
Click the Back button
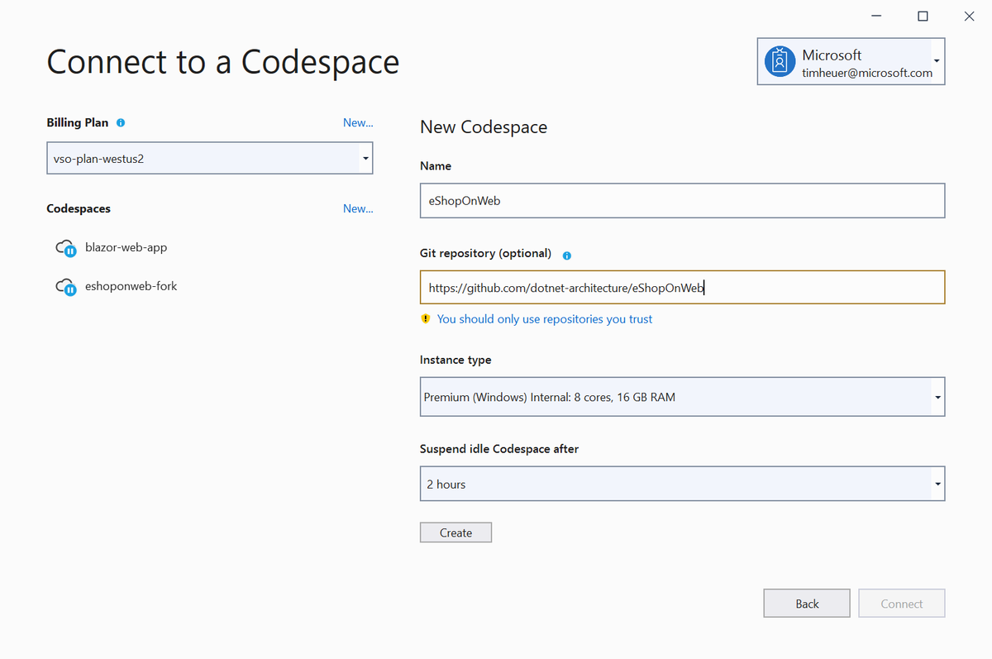tap(807, 604)
